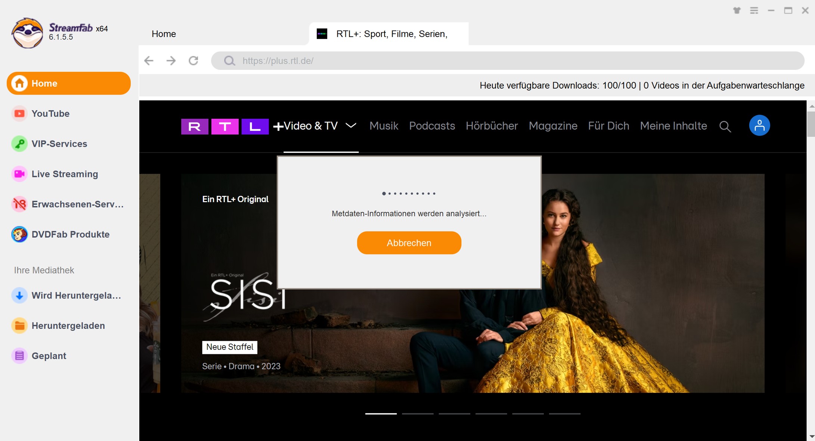
Task: Go forward in the browser
Action: (171, 61)
